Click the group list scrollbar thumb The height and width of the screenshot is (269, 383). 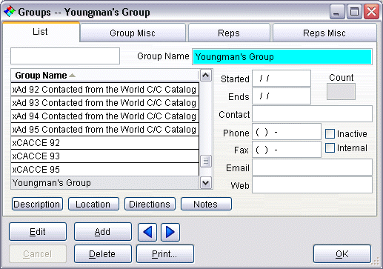coord(206,161)
